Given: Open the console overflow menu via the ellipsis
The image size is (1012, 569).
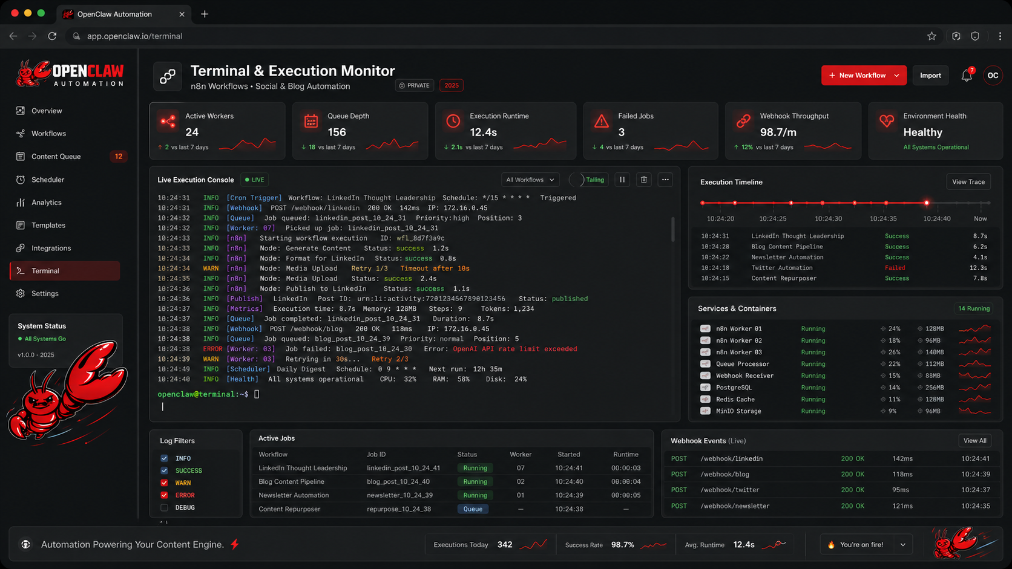Looking at the screenshot, I should click(x=665, y=180).
